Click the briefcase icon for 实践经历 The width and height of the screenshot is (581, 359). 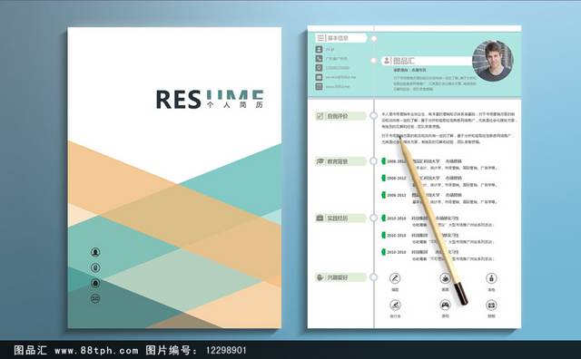pyautogui.click(x=320, y=218)
